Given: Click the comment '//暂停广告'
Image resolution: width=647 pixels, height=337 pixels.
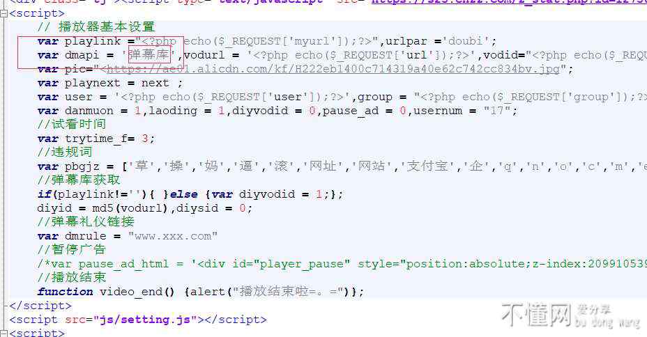Looking at the screenshot, I should (x=71, y=250).
